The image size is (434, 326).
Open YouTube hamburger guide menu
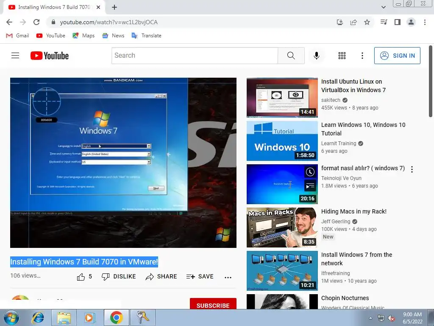(x=15, y=56)
